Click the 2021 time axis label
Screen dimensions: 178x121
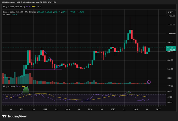click(x=22, y=109)
